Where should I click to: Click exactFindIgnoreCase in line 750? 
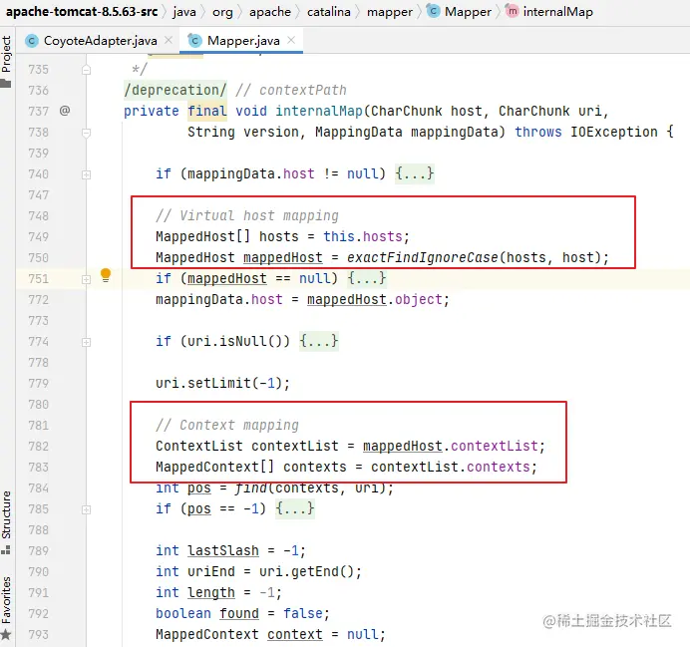click(x=422, y=257)
